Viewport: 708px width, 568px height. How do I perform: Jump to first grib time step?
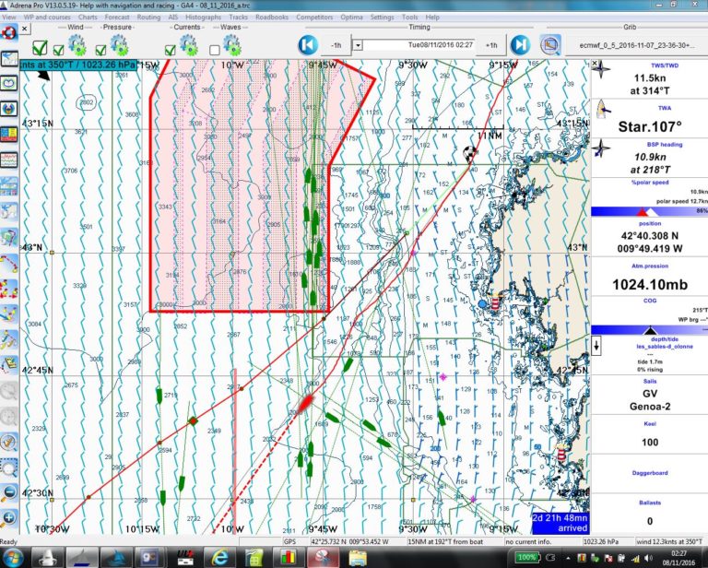click(x=308, y=45)
